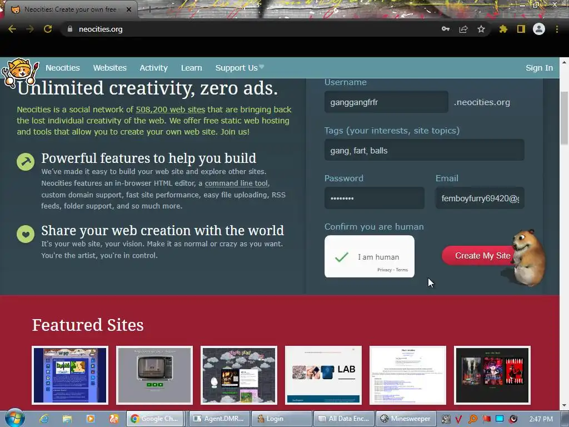Click the scrollbar down arrow
Screen dimensions: 569x427
(565, 405)
